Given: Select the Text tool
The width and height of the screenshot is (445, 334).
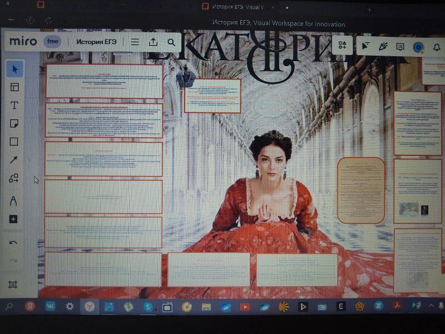Looking at the screenshot, I should pos(14,105).
